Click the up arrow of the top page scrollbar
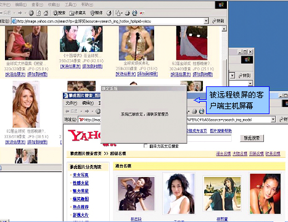The height and width of the screenshot is (222, 288). [224, 28]
